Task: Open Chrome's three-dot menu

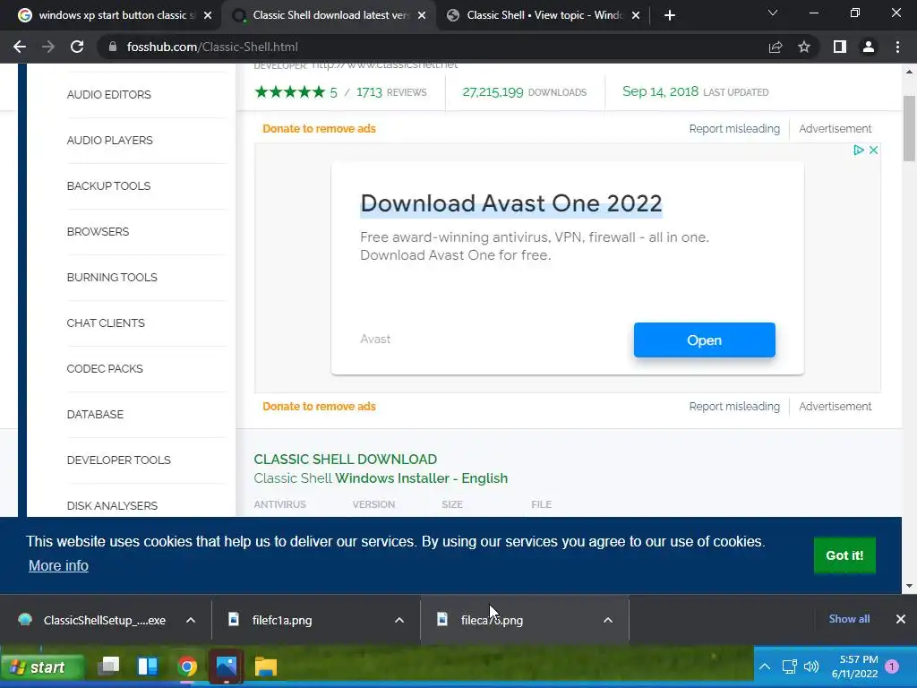Action: click(897, 47)
